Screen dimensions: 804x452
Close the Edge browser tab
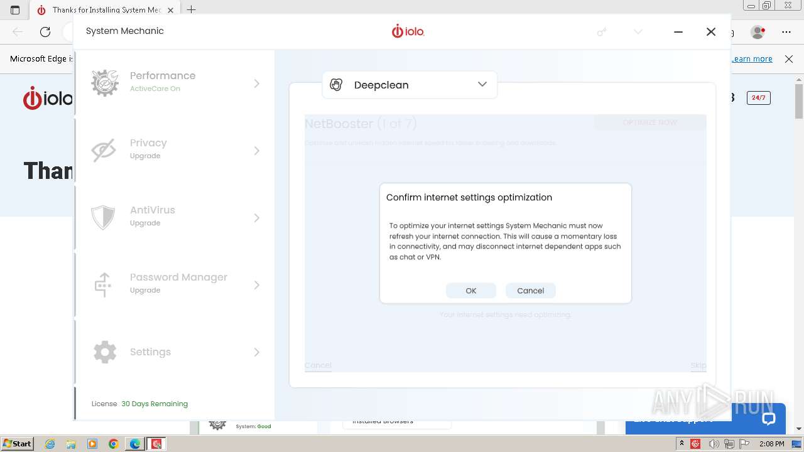(x=171, y=10)
